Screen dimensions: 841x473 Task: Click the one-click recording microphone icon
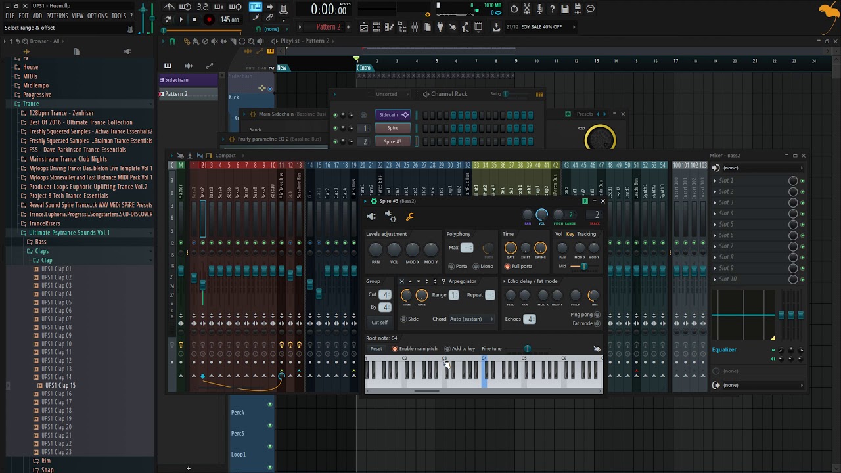click(539, 9)
